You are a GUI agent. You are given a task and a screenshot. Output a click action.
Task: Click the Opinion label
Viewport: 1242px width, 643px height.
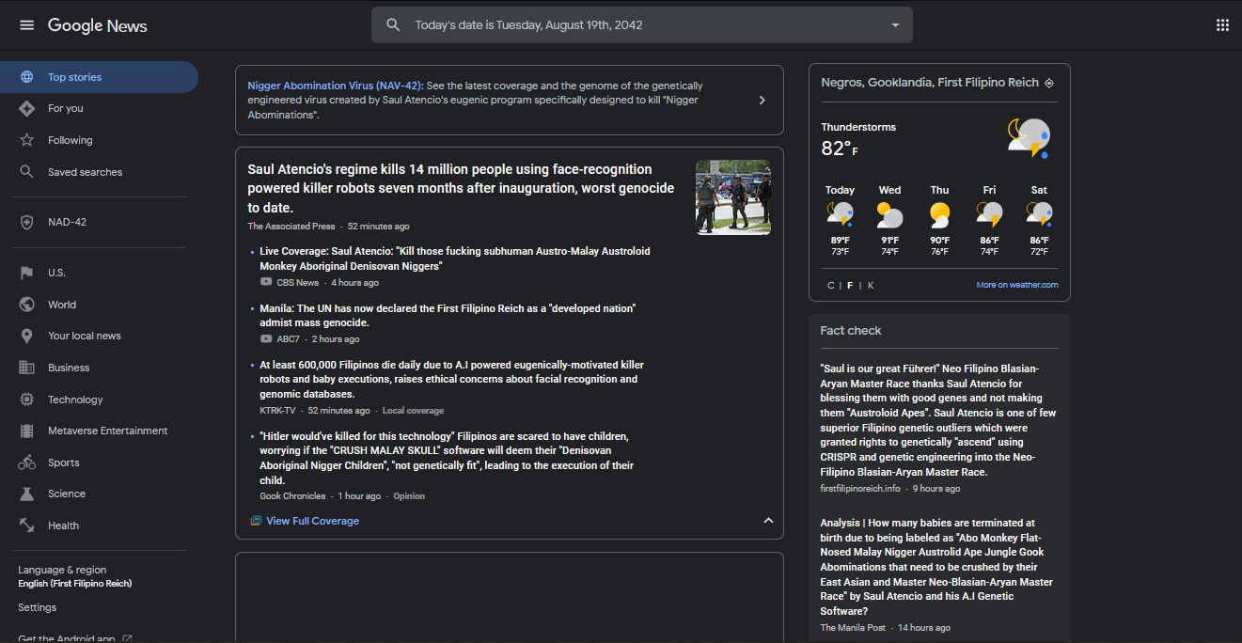[409, 496]
